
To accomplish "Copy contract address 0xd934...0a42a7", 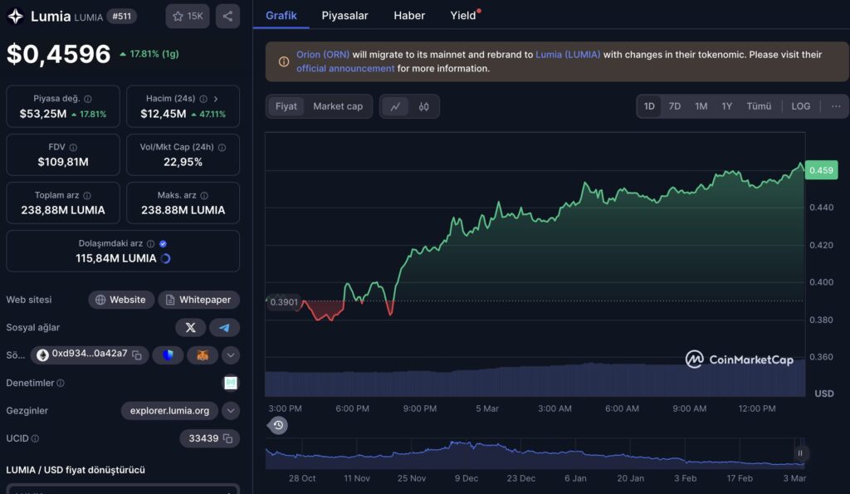I will 137,355.
